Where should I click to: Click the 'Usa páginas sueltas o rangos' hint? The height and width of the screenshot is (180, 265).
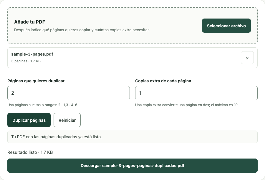pyautogui.click(x=43, y=105)
